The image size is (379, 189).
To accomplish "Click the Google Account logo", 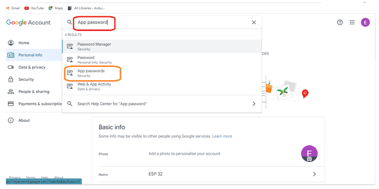I will pos(28,23).
